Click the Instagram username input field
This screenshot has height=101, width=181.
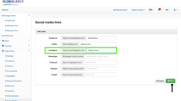(x=101, y=50)
